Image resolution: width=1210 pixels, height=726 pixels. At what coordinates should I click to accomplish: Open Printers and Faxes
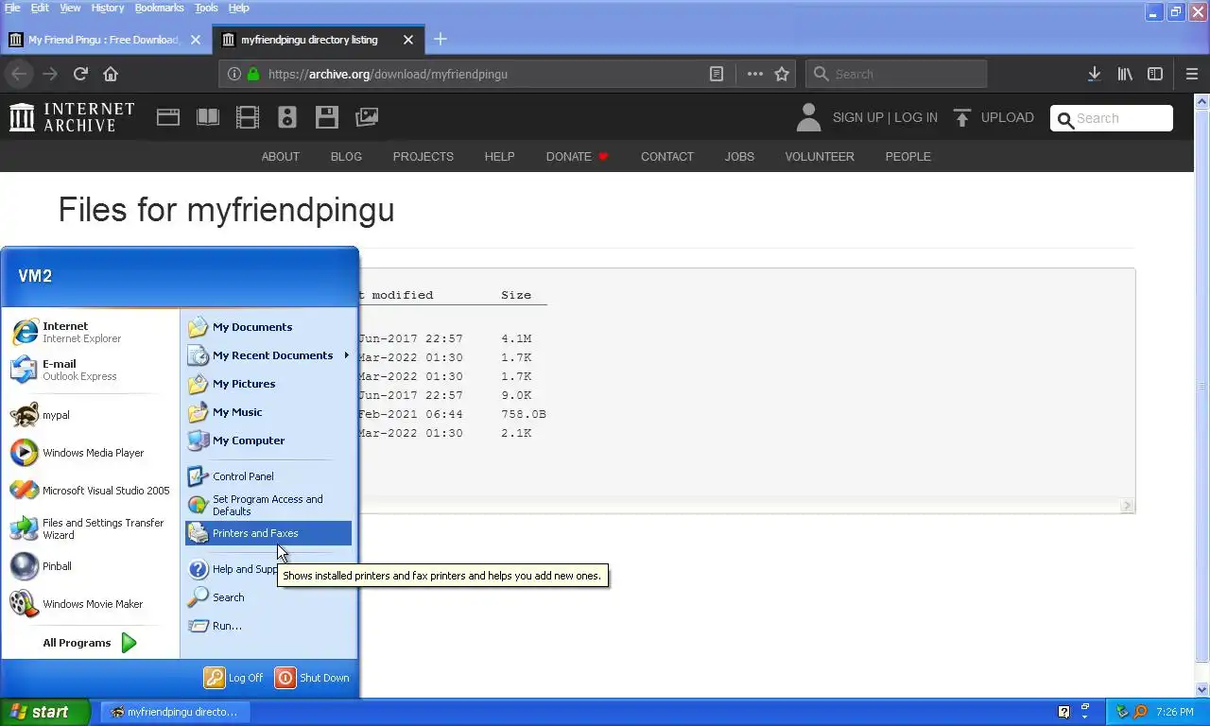(268, 533)
